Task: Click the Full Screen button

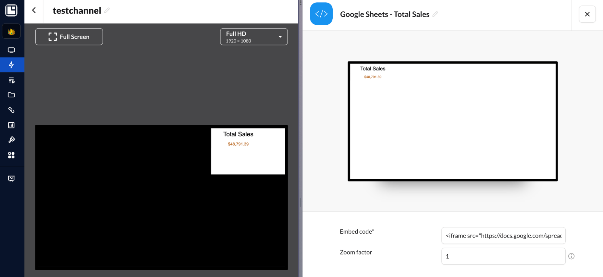Action: (69, 37)
